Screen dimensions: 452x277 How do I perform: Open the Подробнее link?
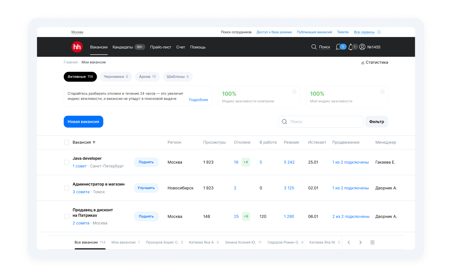(x=198, y=100)
